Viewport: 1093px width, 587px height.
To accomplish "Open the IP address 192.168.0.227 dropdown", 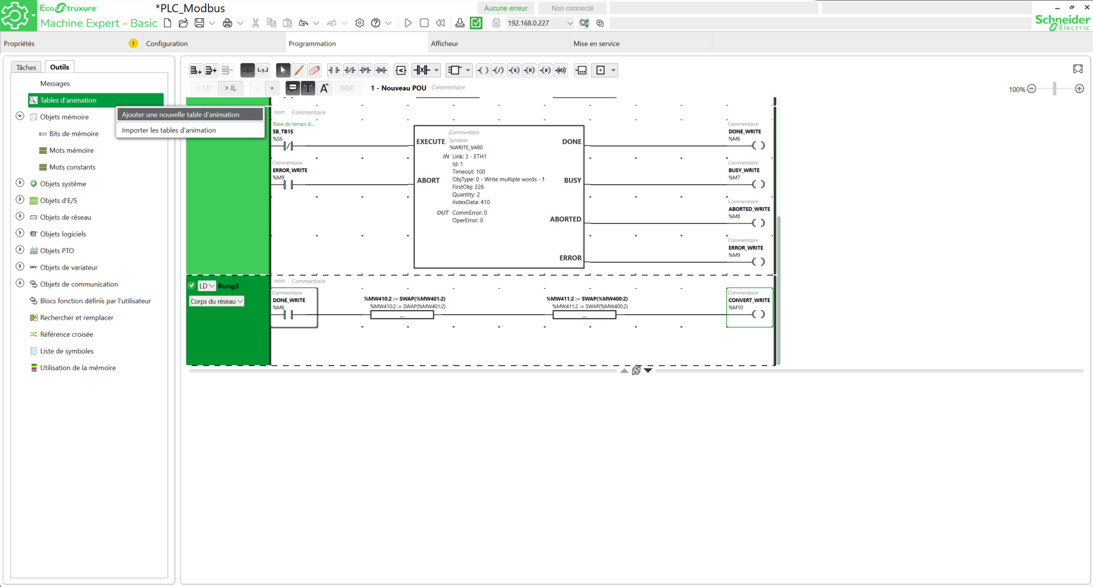I will [570, 23].
